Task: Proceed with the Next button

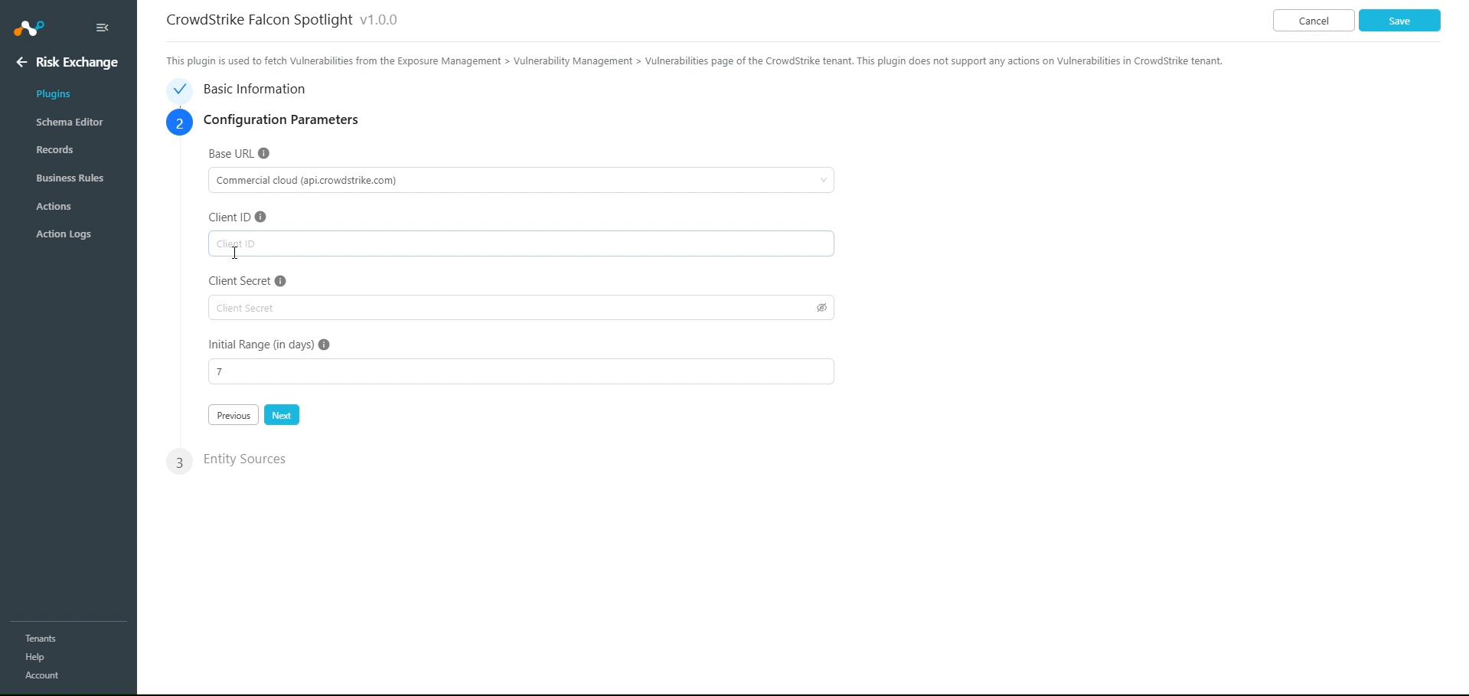Action: 282,415
